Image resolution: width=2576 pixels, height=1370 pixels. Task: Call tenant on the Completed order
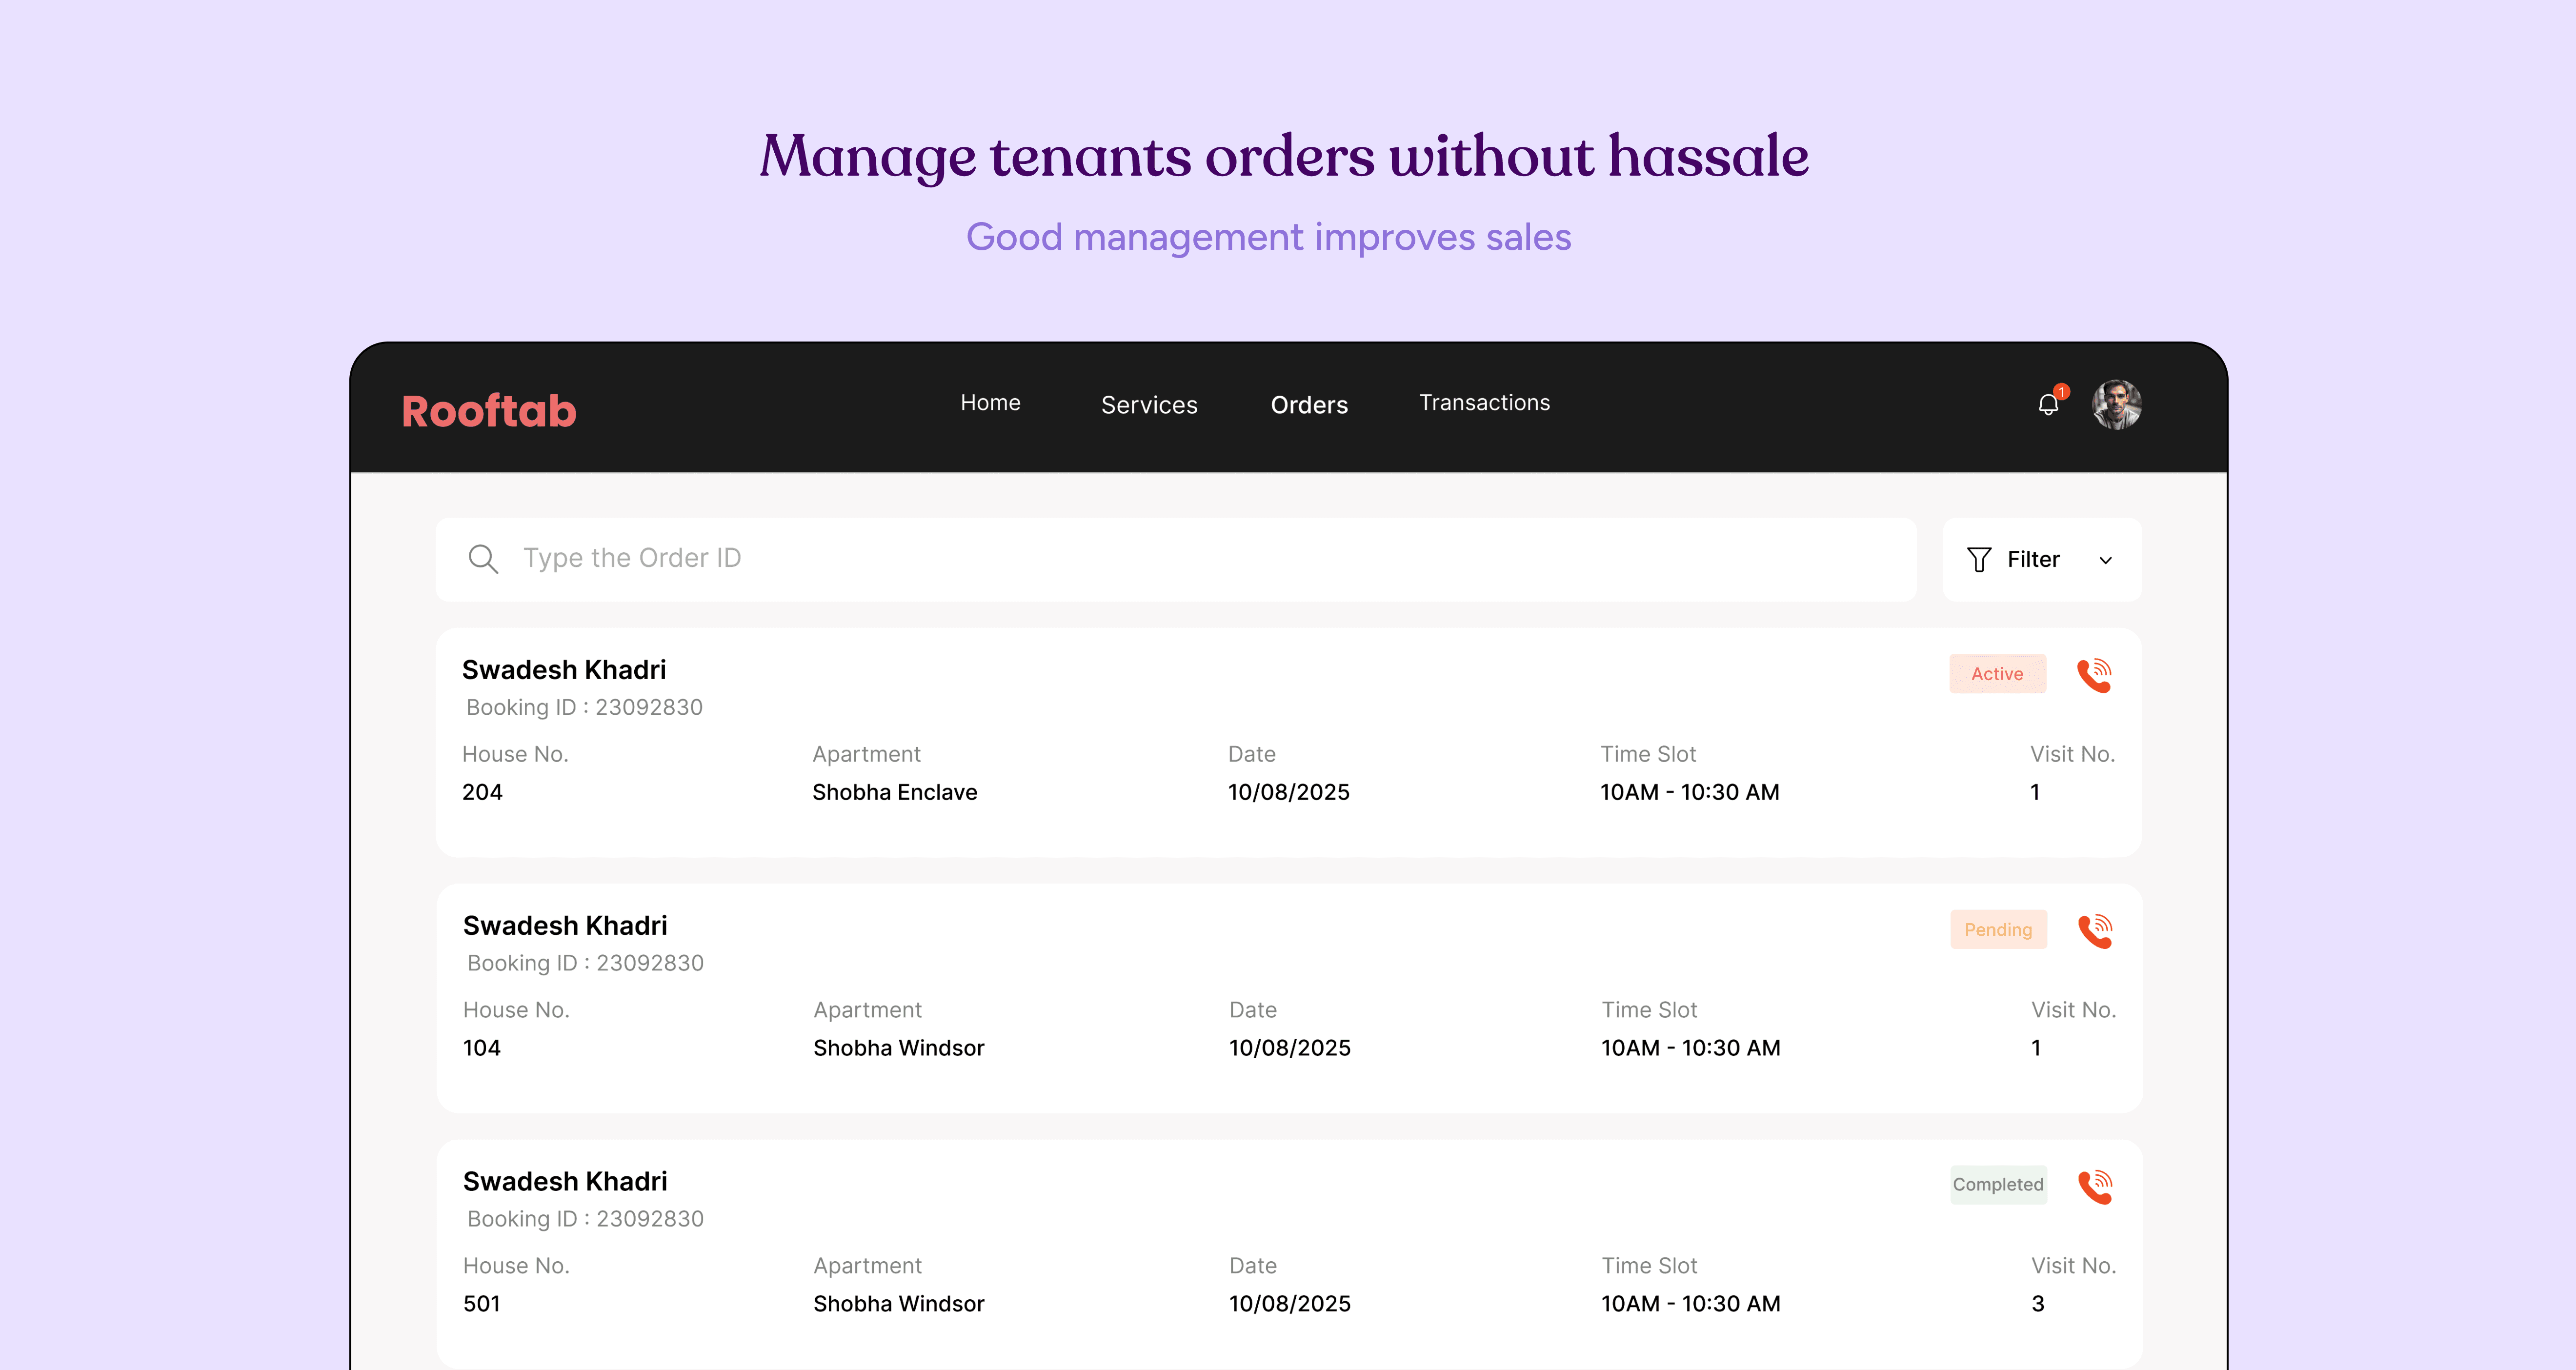(2095, 1187)
